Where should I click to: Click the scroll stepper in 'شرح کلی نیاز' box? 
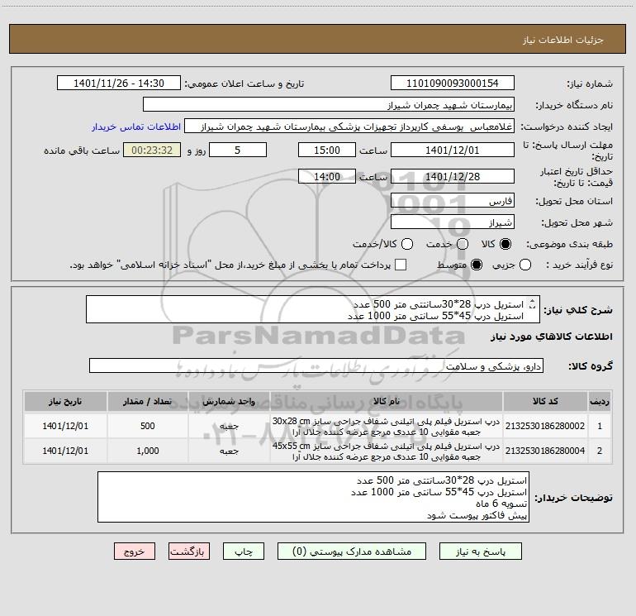click(x=533, y=303)
